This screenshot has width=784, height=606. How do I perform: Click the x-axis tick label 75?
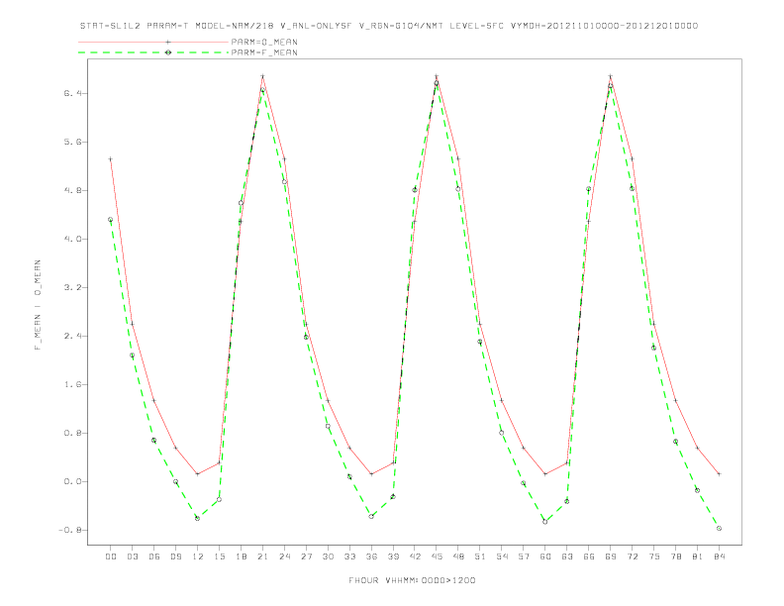(x=654, y=556)
